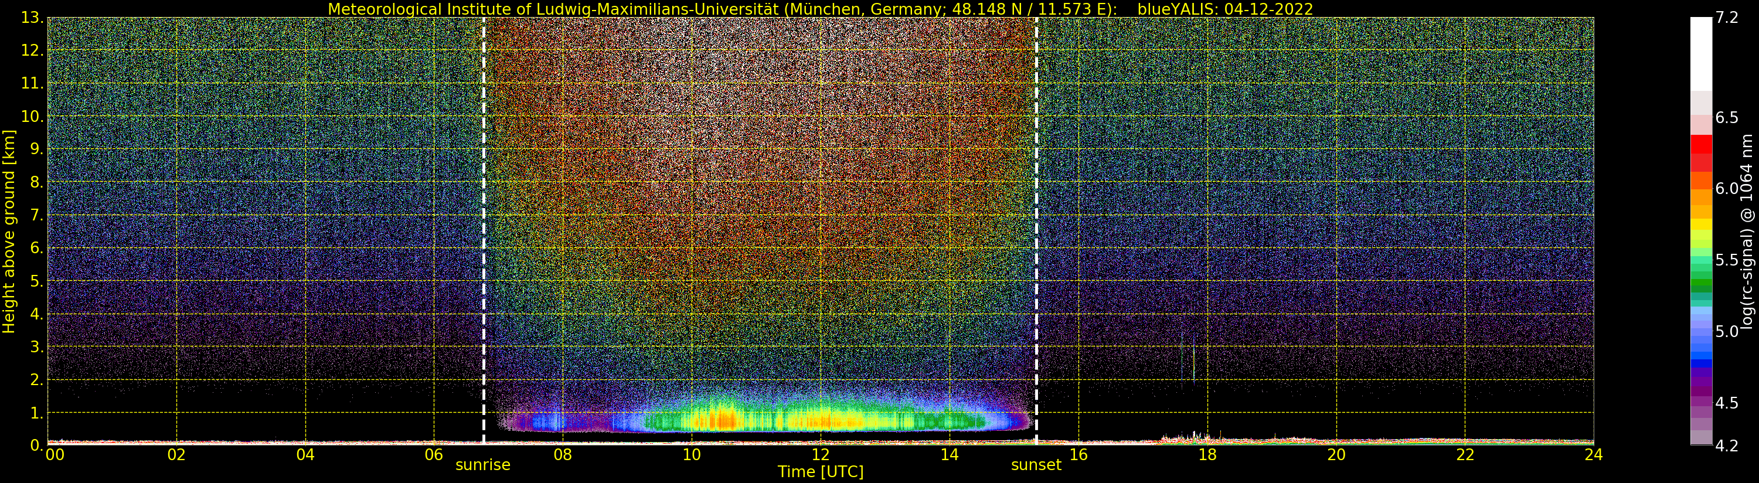Screen dimensions: 1759x483
Task: Click height axis tick '12.'
Action: [33, 50]
